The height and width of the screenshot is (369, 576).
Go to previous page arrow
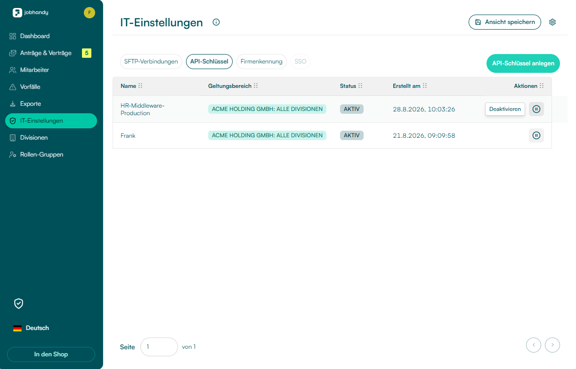coord(534,345)
